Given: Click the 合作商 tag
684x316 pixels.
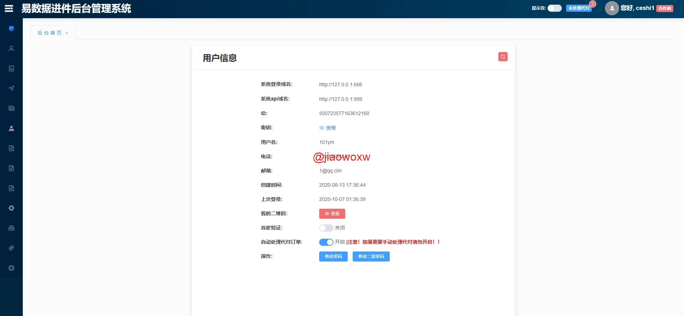Looking at the screenshot, I should click(664, 9).
